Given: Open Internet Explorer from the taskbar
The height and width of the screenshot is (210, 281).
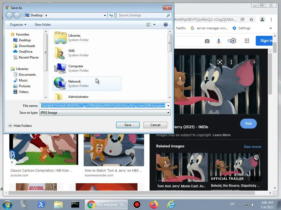Looking at the screenshot, I should coord(171,205).
